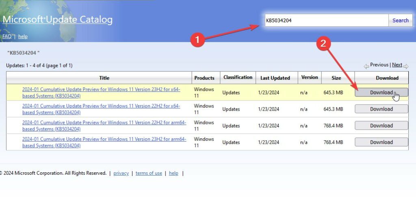Click the Search button
The image size is (416, 197).
pyautogui.click(x=400, y=20)
